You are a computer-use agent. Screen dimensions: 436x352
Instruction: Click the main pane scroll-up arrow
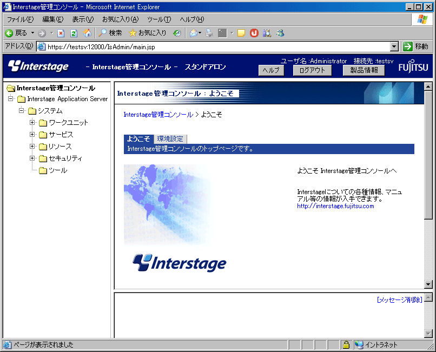tap(428, 87)
